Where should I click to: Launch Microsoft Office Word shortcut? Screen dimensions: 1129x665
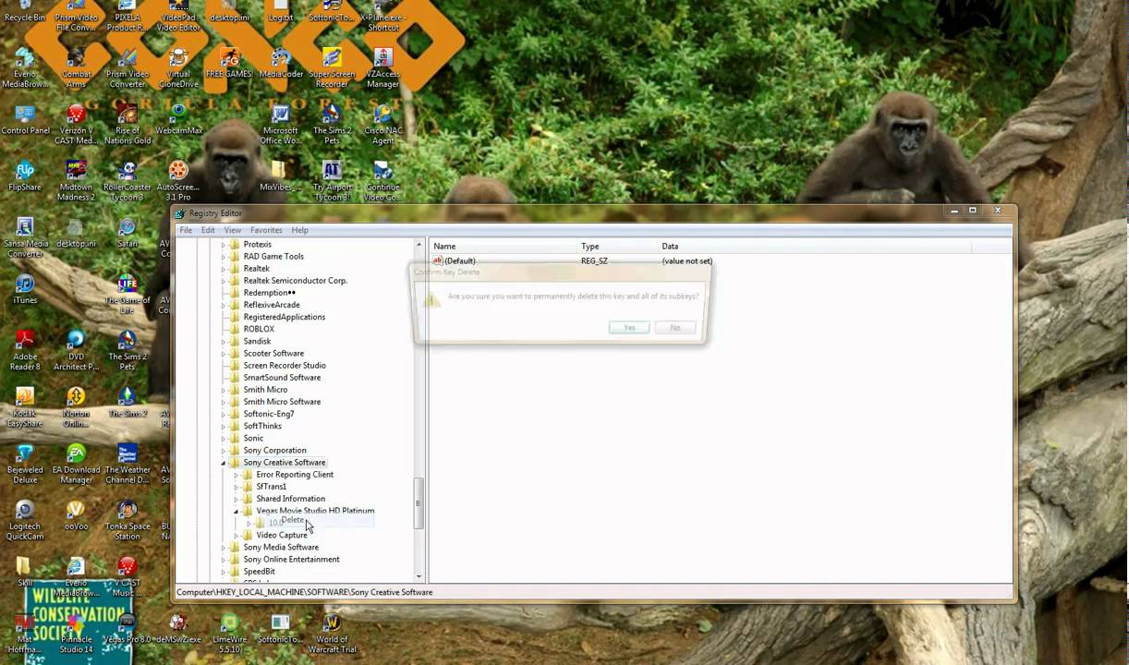281,125
